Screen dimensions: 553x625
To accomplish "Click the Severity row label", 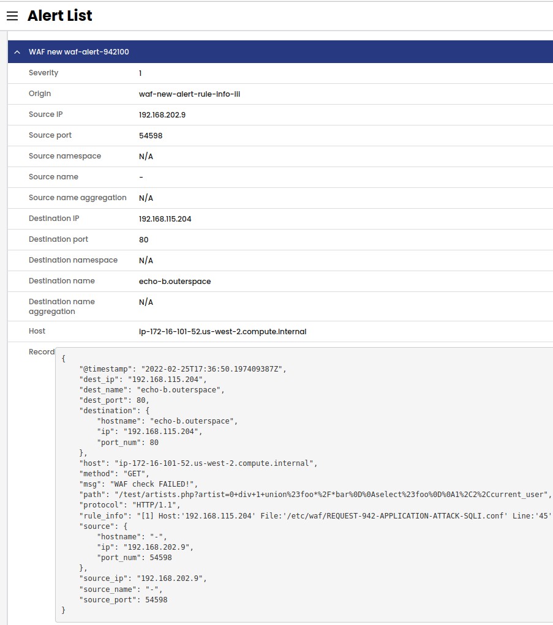I will (43, 73).
